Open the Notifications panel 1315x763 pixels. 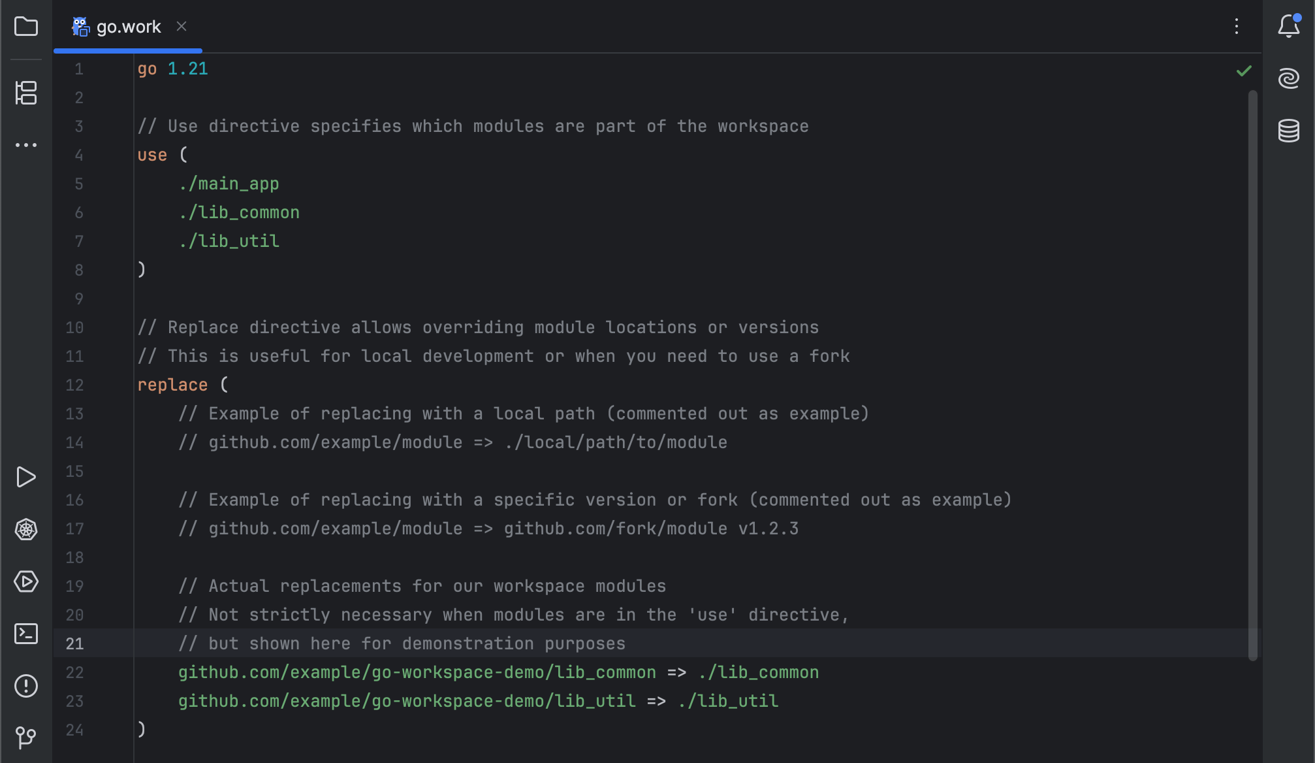point(1288,27)
